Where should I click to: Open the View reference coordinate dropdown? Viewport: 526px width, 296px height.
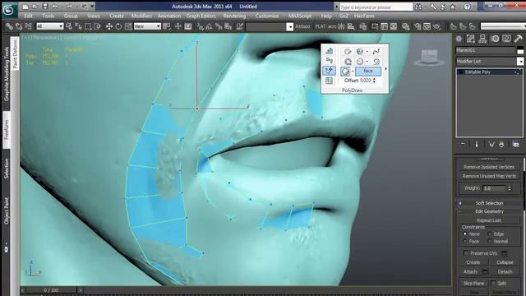[147, 26]
